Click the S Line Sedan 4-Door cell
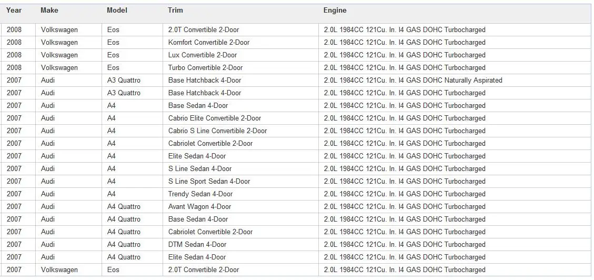 click(x=200, y=169)
